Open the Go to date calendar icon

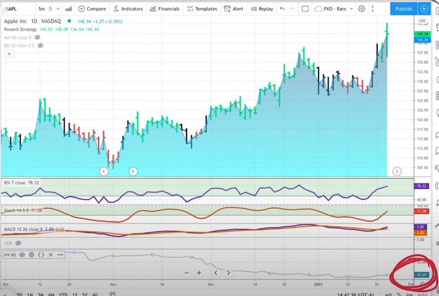[x=112, y=294]
